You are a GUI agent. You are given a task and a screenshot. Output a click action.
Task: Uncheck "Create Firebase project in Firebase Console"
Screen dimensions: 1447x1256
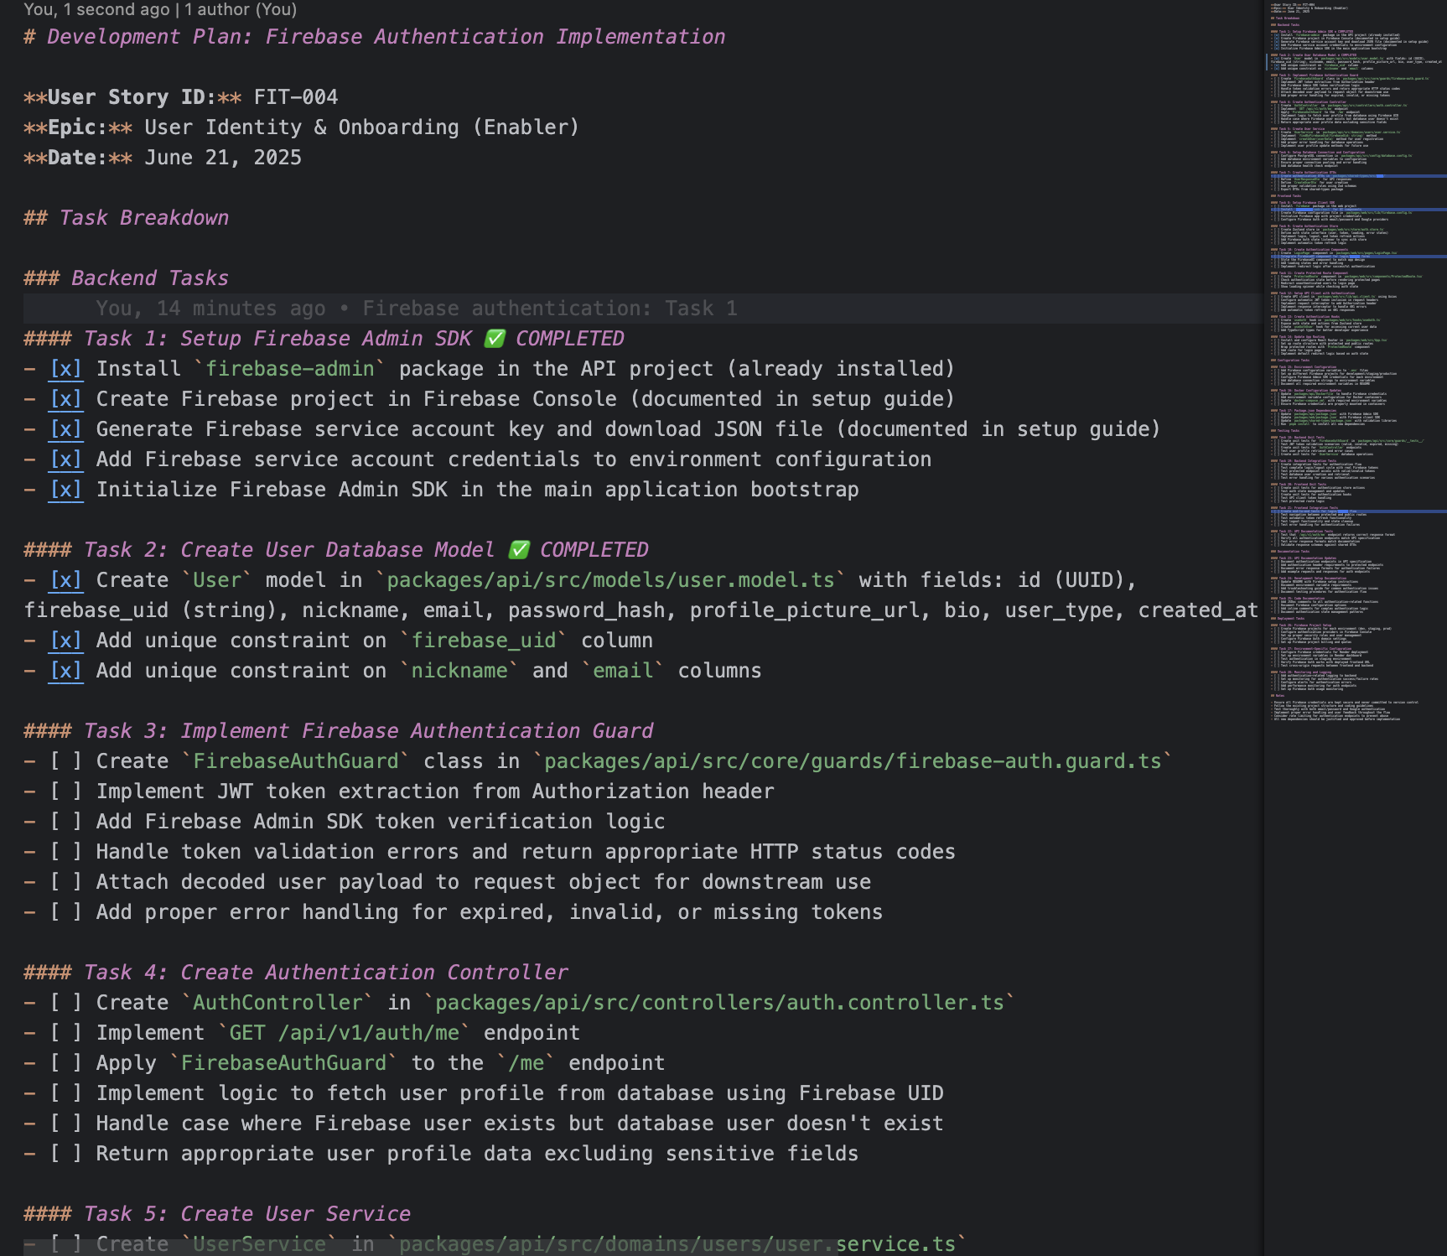(65, 398)
